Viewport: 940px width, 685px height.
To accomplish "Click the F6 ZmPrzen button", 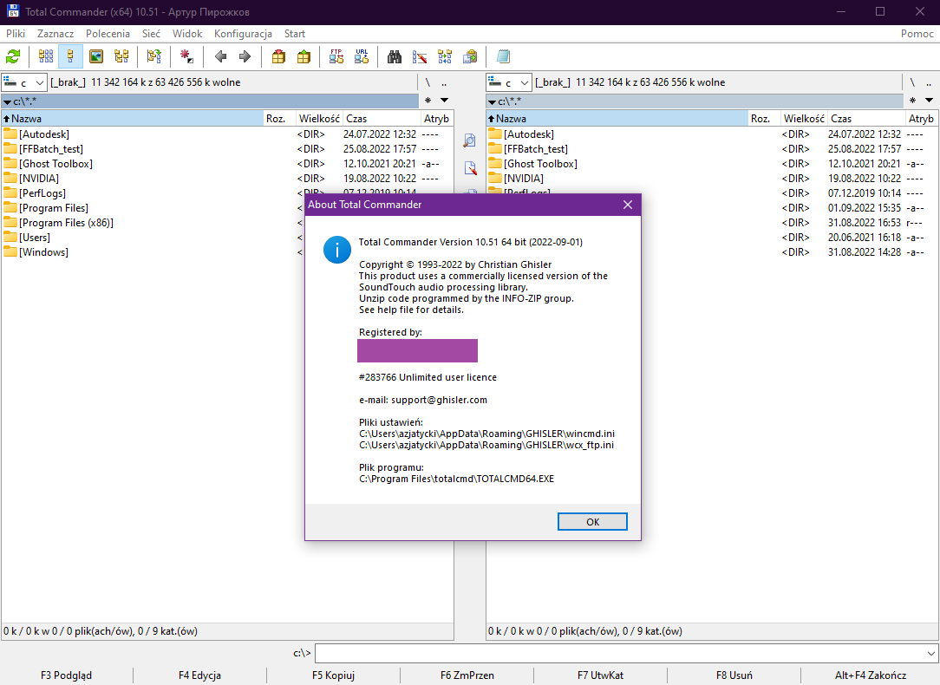I will 467,675.
